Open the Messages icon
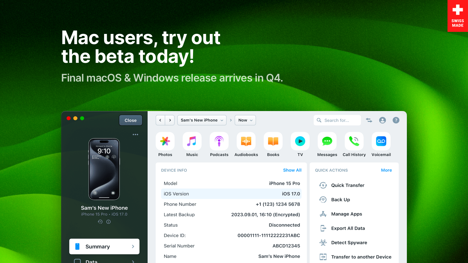Image resolution: width=468 pixels, height=263 pixels. point(327,141)
